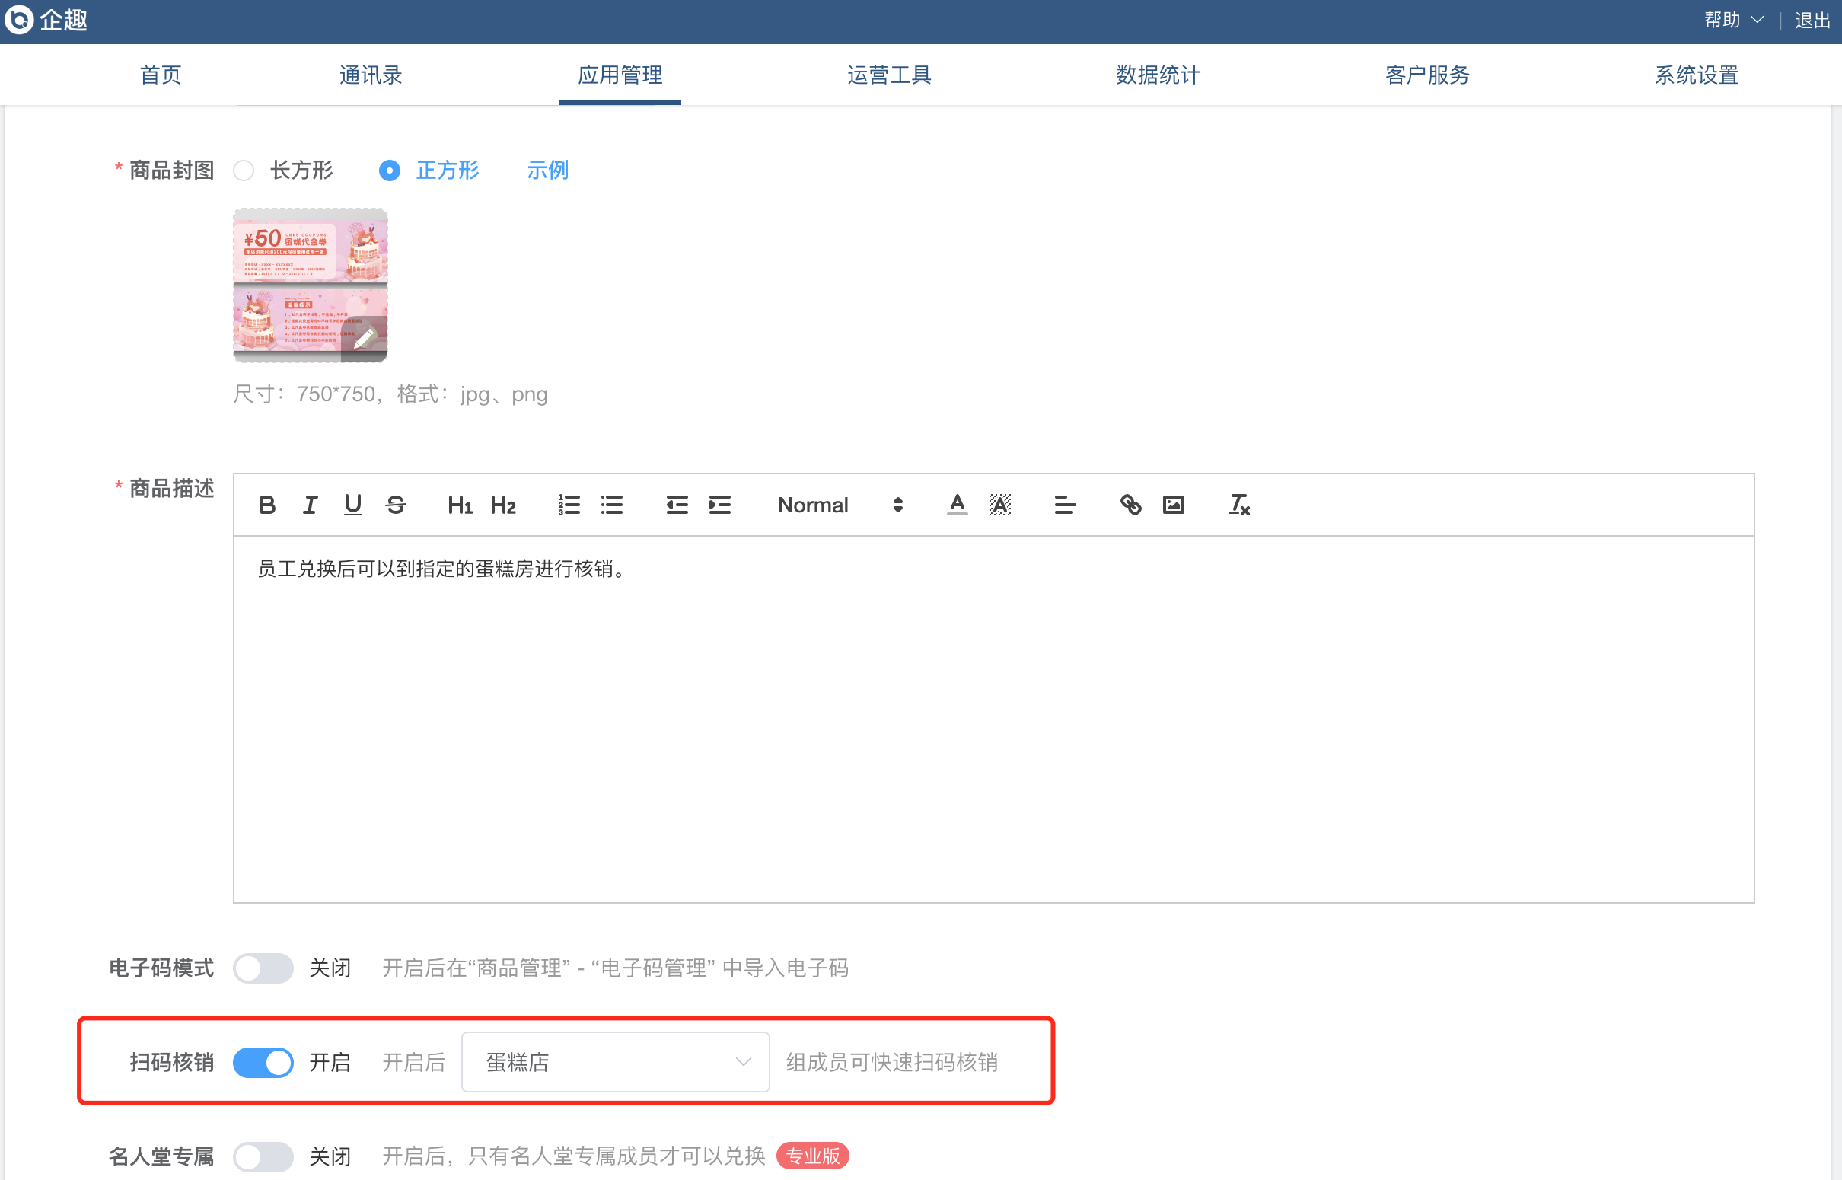The image size is (1842, 1180).
Task: Enable the 名人堂专属 switch
Action: click(x=263, y=1156)
